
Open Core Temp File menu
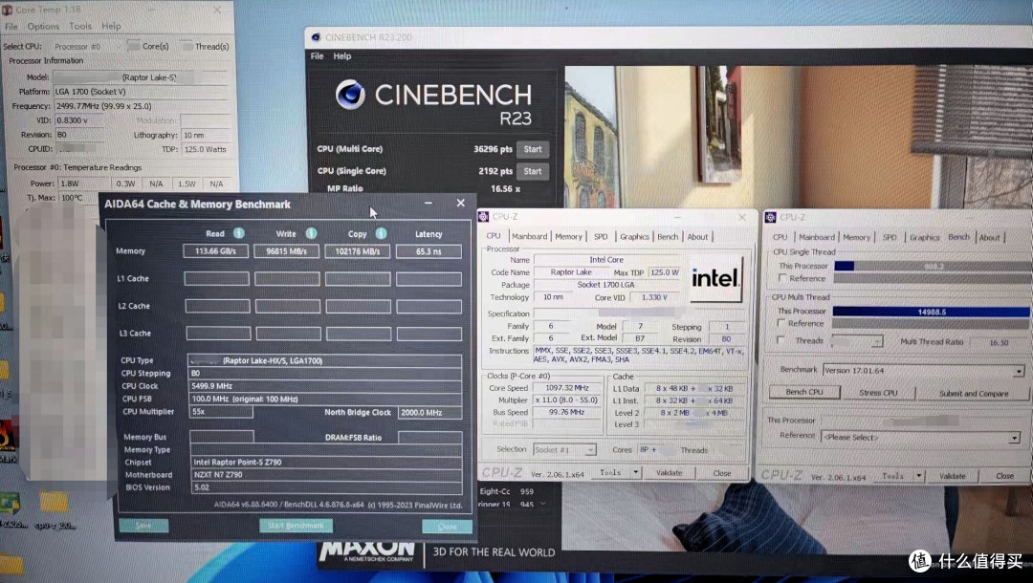point(11,27)
